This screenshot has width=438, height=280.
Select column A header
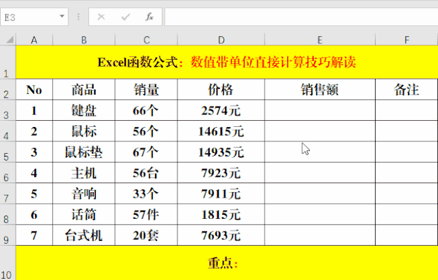coord(34,40)
